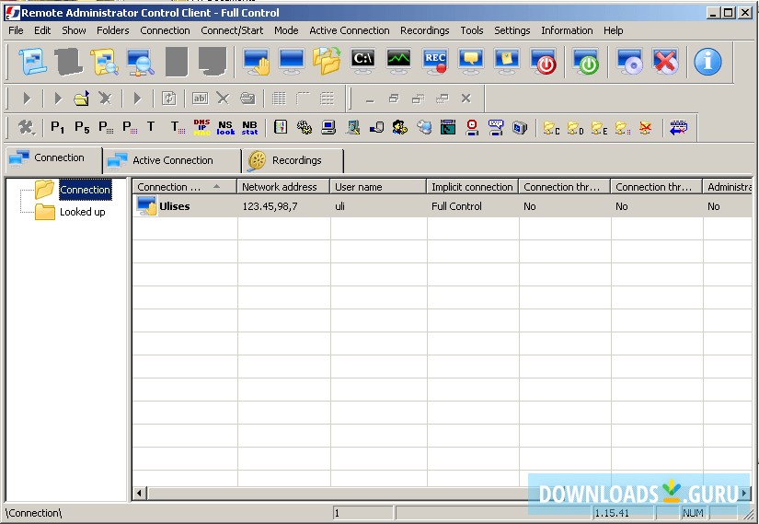Screen dimensions: 759x524
Task: Click the DNS IP MAC lookup icon
Action: point(201,127)
